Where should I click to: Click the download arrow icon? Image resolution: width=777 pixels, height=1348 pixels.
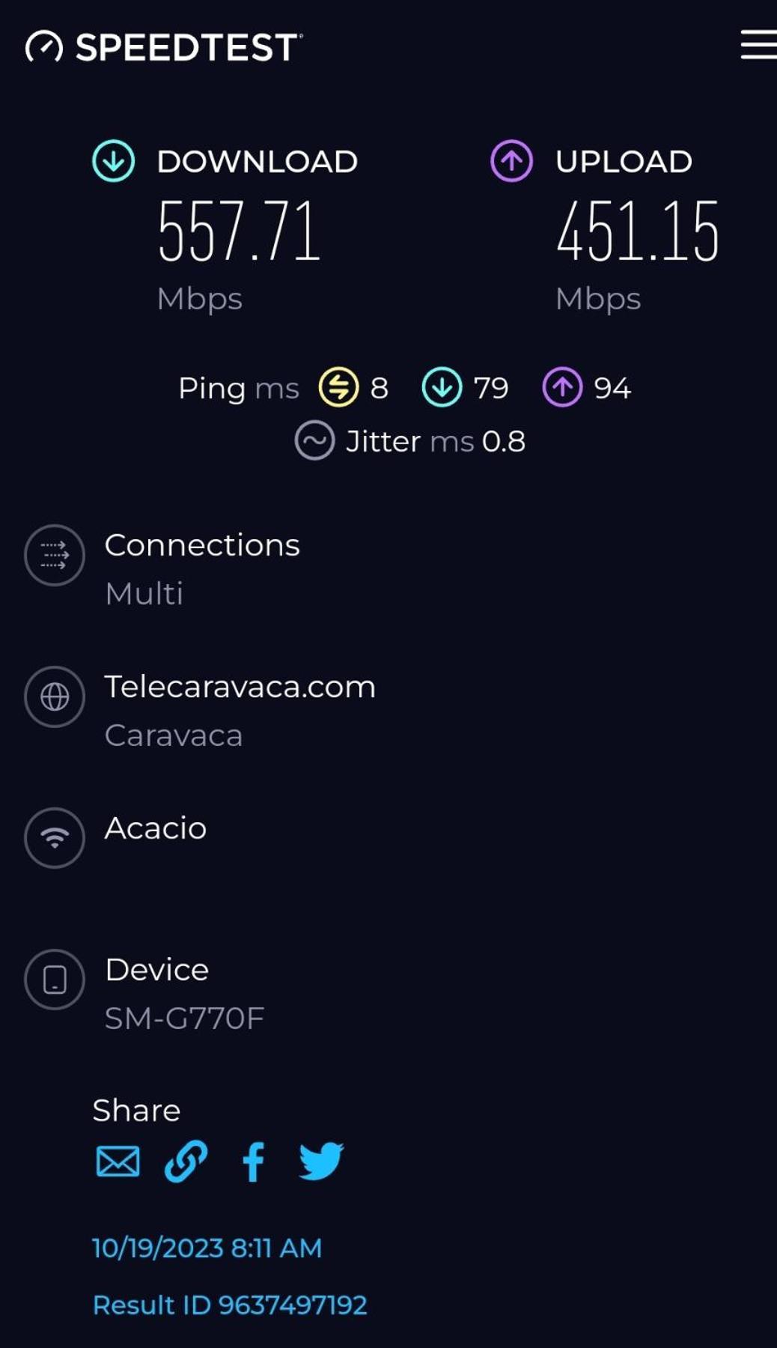[x=113, y=161]
